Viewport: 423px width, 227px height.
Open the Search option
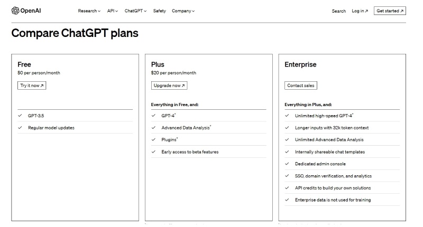pos(339,11)
